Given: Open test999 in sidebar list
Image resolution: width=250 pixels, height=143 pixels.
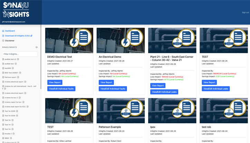Looking at the screenshot, I should point(8,68).
